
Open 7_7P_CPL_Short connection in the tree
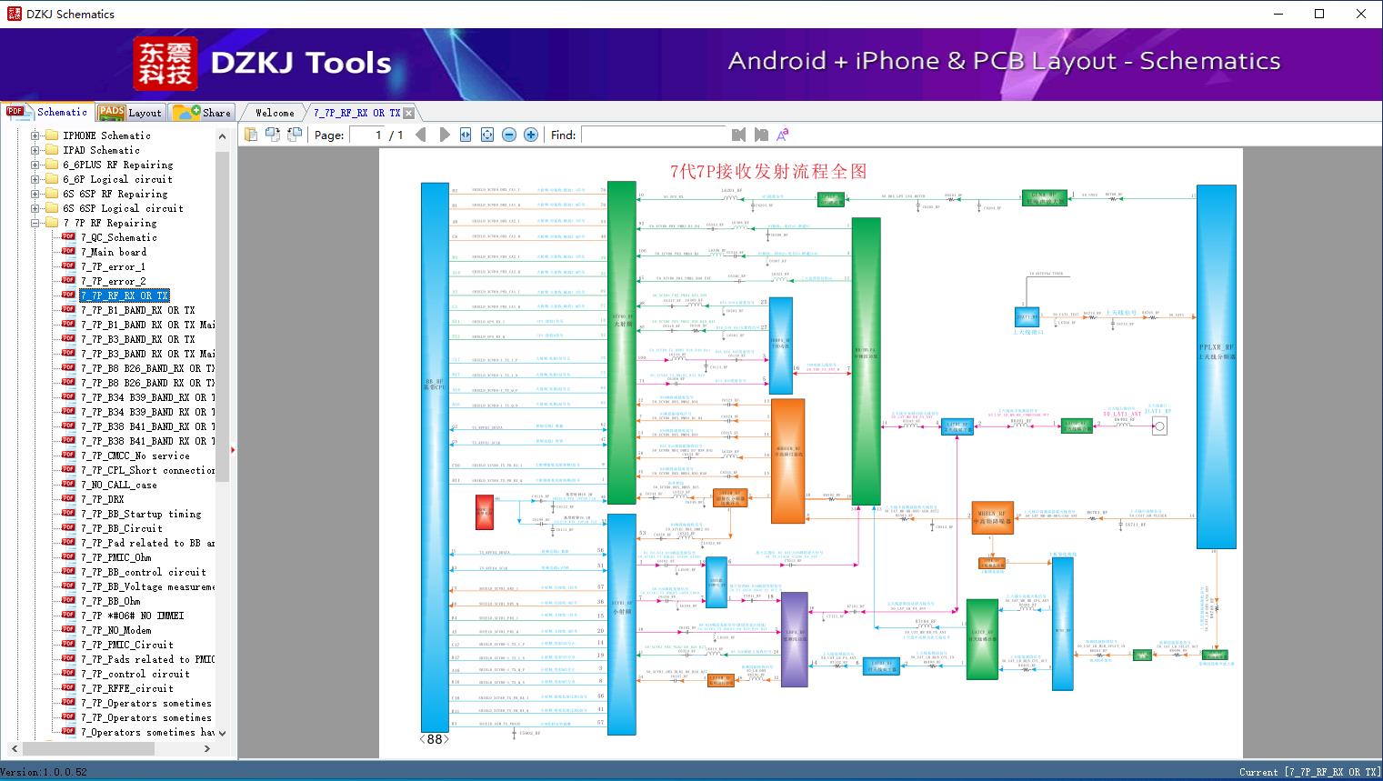pyautogui.click(x=148, y=470)
